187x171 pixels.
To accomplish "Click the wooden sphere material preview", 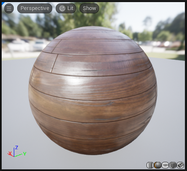I will point(93,91).
